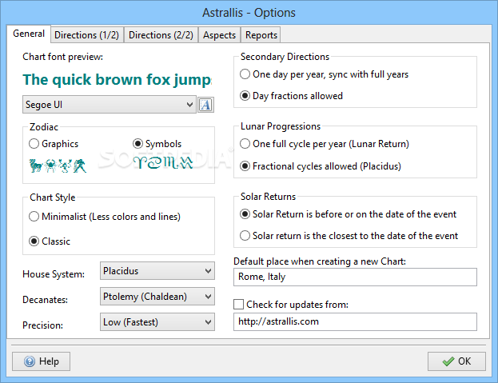Switch to the Reports tab

point(261,35)
